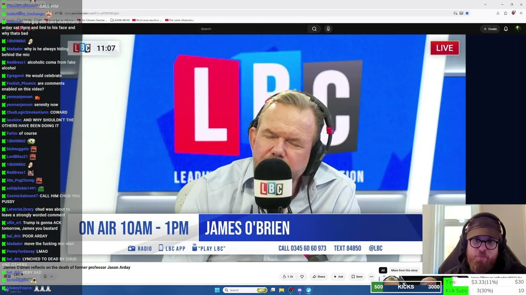Viewport: 526px width, 295px height.
Task: Click chat username Egregoroi
Action: click(15, 76)
